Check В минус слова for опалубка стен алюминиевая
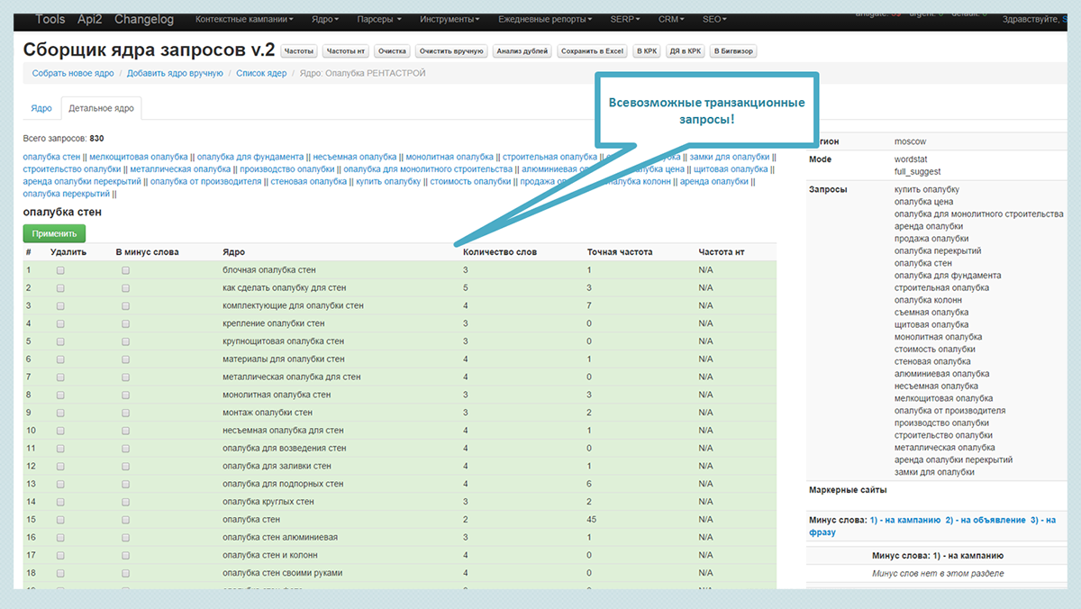This screenshot has width=1081, height=609. pyautogui.click(x=125, y=537)
